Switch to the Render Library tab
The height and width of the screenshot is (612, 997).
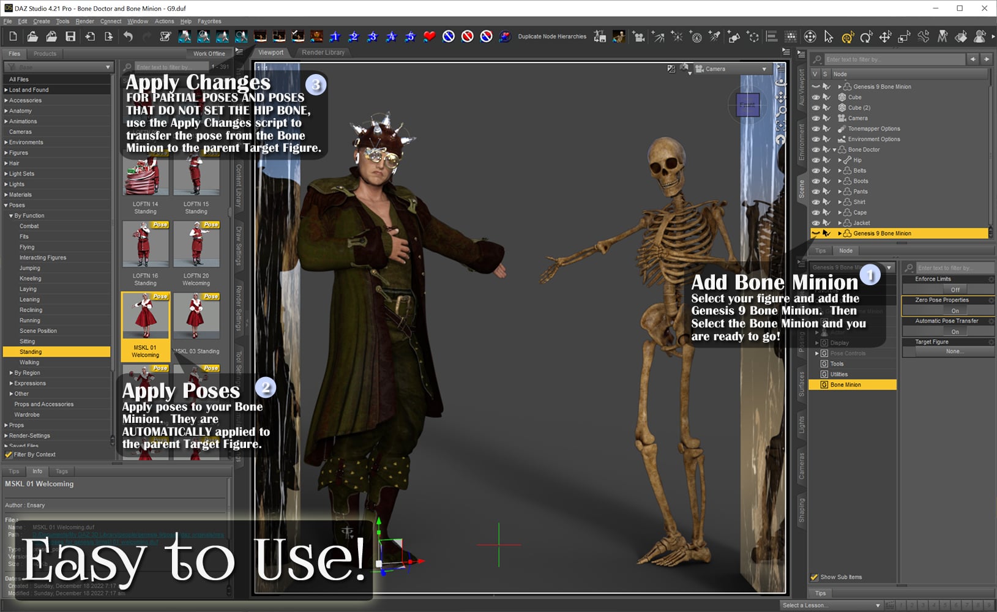pos(323,53)
